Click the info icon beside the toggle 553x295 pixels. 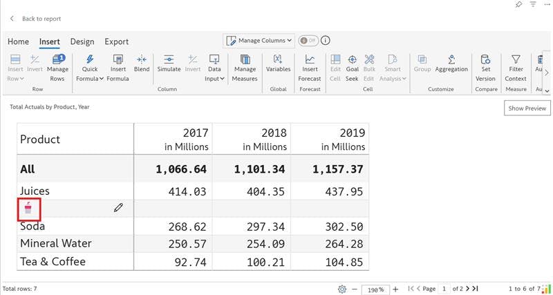click(x=325, y=41)
